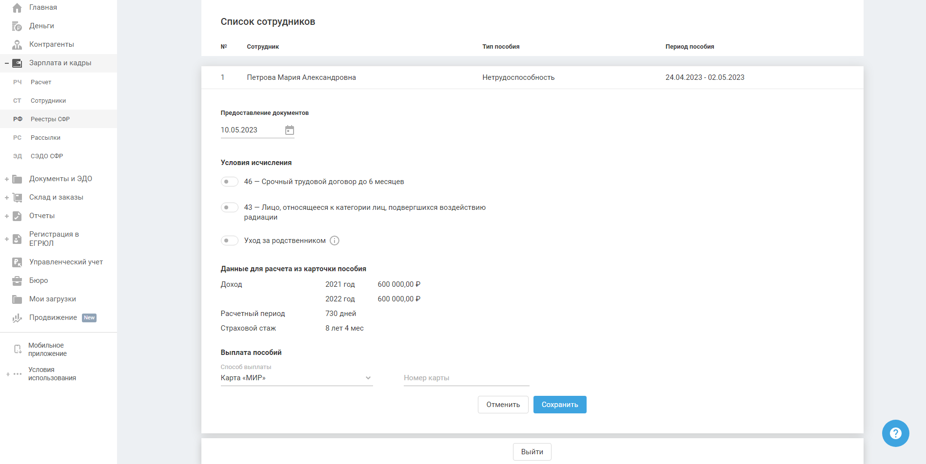
Task: Open the Деньги sidebar item
Action: tap(41, 26)
